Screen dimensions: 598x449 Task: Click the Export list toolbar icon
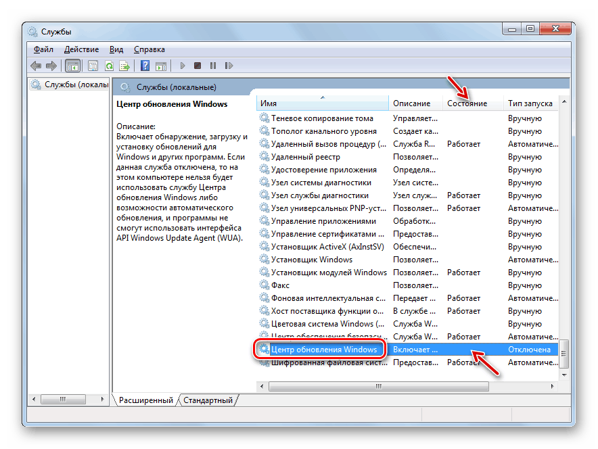point(124,66)
